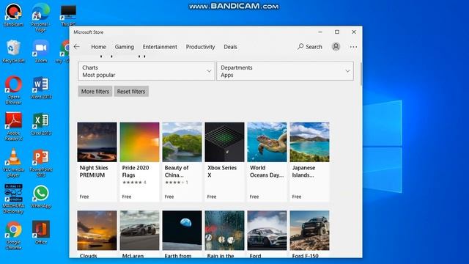Open the Xbox Series X theme tile

coord(224,161)
